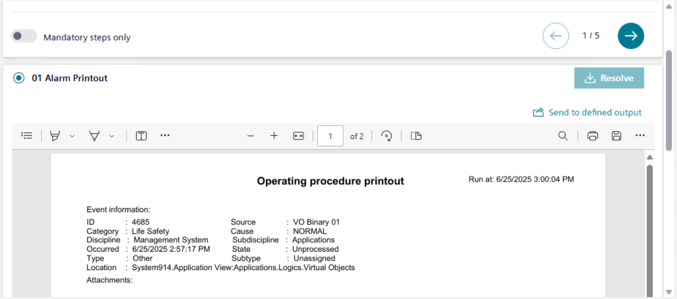
Task: Save the PDF with the disk icon
Action: [616, 136]
